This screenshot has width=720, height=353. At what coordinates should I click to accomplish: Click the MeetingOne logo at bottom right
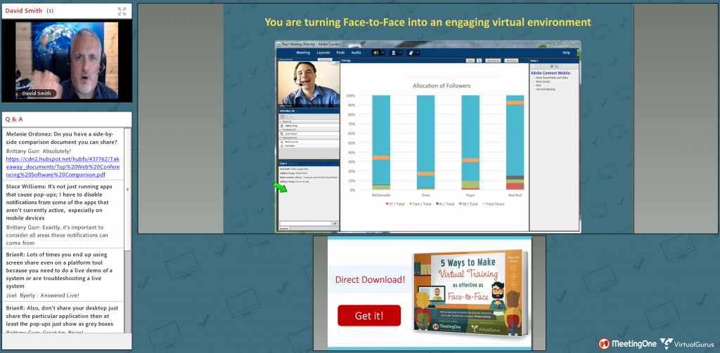point(627,343)
